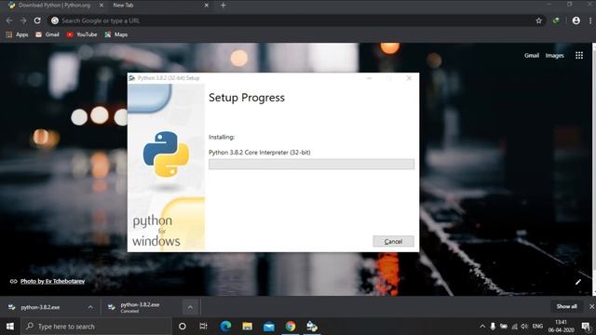The height and width of the screenshot is (335, 596).
Task: Open the Gmail bookmark
Action: pos(47,34)
